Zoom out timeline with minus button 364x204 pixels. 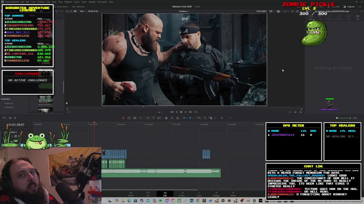click(215, 118)
